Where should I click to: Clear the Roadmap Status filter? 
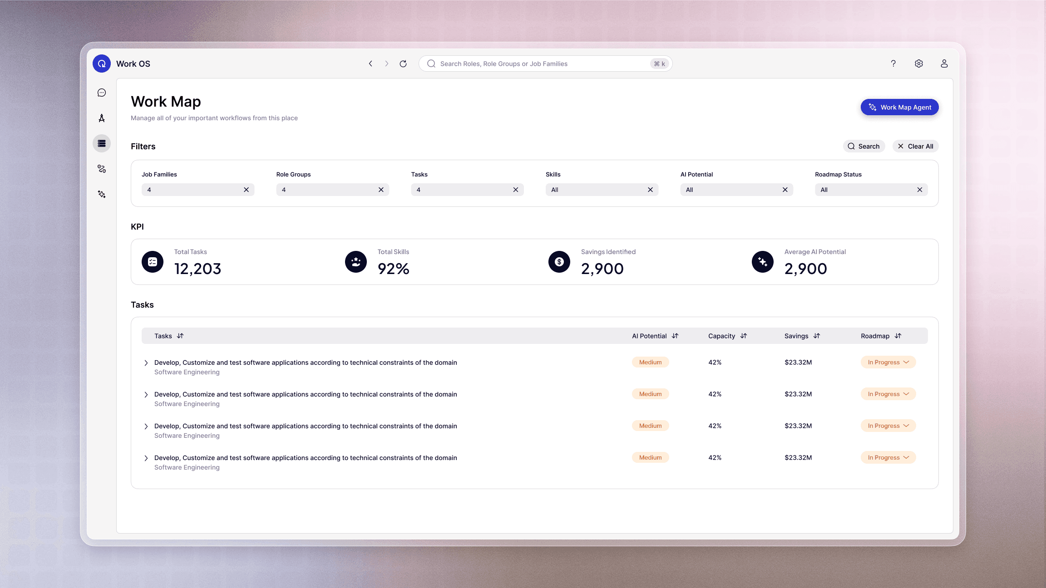tap(919, 190)
